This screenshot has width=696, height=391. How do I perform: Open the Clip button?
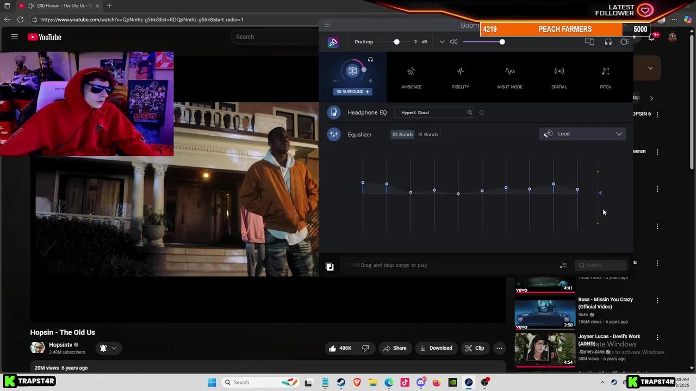point(474,348)
